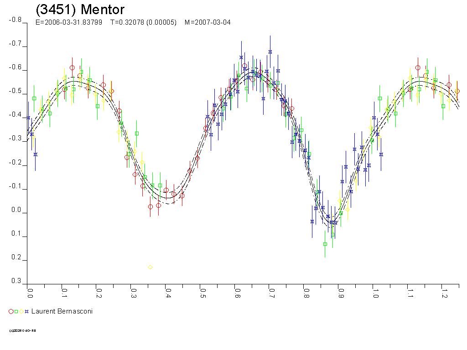Click the blue star legend marker
Screen dimensions: 467x350
[27, 311]
